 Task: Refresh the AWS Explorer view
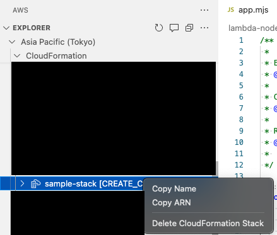pos(159,28)
